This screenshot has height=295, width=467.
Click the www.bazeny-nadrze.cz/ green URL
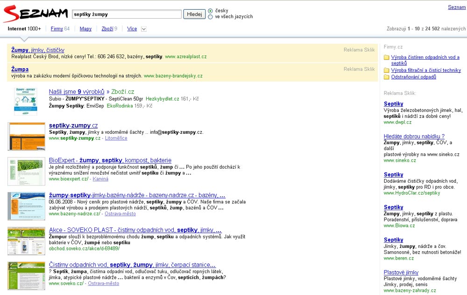(x=74, y=213)
